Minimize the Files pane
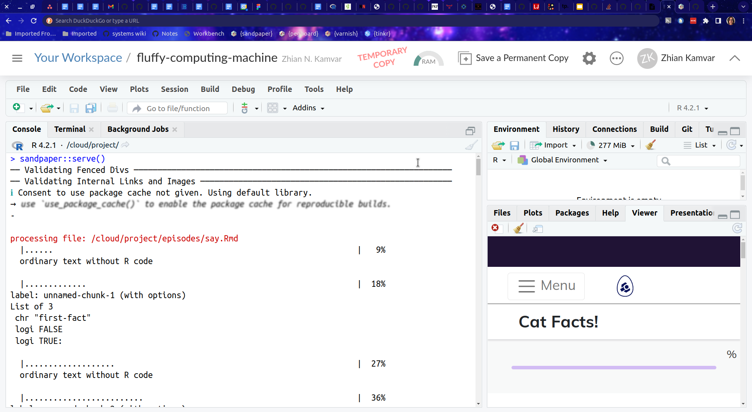The width and height of the screenshot is (752, 412). coord(722,216)
